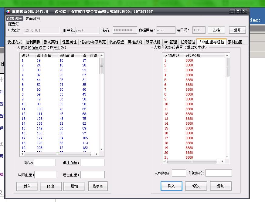This screenshot has height=202, width=265.
Task: Open the 物品设置 tab
Action: (x=117, y=42)
